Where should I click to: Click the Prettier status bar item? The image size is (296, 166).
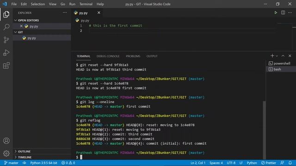pyautogui.click(x=269, y=163)
